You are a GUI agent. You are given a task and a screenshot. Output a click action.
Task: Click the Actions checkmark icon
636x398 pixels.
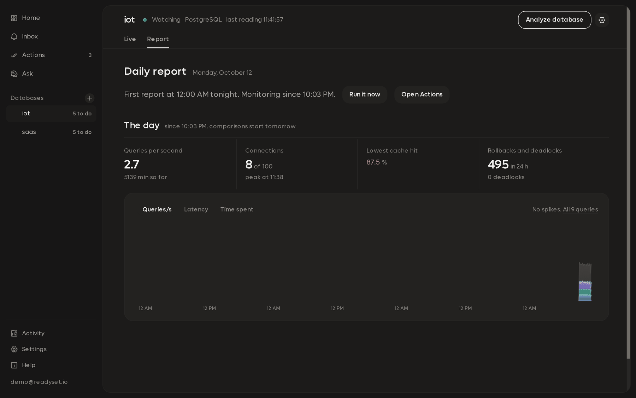tap(14, 55)
